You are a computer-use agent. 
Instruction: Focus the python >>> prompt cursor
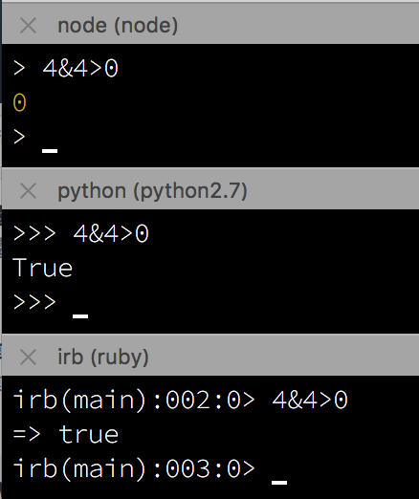click(x=80, y=316)
